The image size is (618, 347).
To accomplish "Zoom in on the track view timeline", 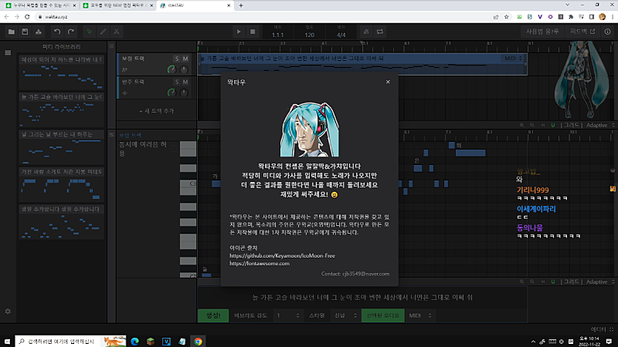I will [x=522, y=125].
